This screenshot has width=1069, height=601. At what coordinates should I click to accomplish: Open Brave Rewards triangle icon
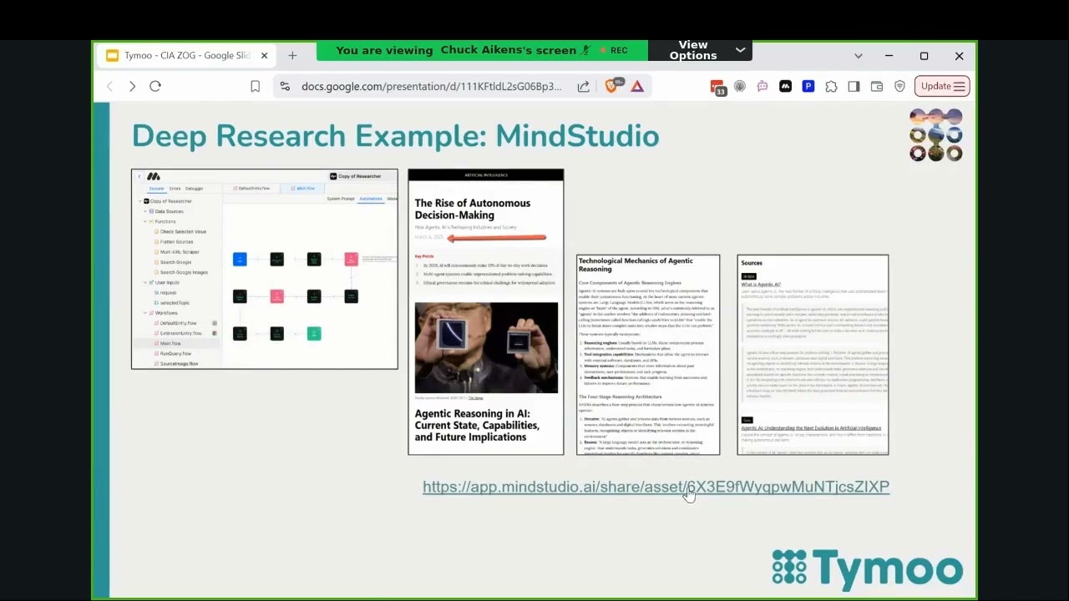click(x=637, y=86)
